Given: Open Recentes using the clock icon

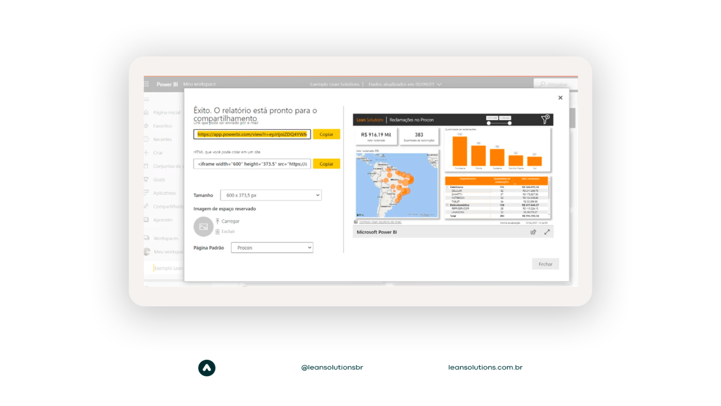Looking at the screenshot, I should coord(147,139).
